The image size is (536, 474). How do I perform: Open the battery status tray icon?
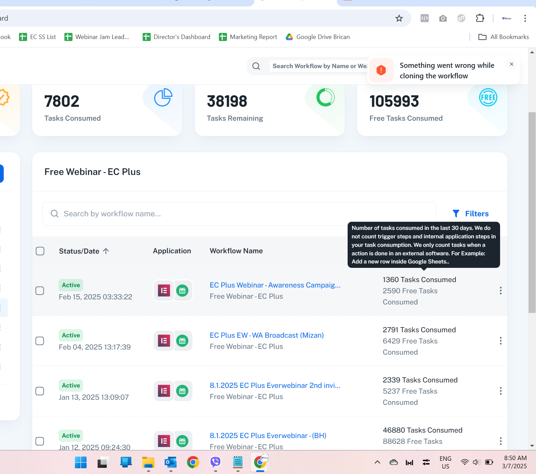point(489,462)
